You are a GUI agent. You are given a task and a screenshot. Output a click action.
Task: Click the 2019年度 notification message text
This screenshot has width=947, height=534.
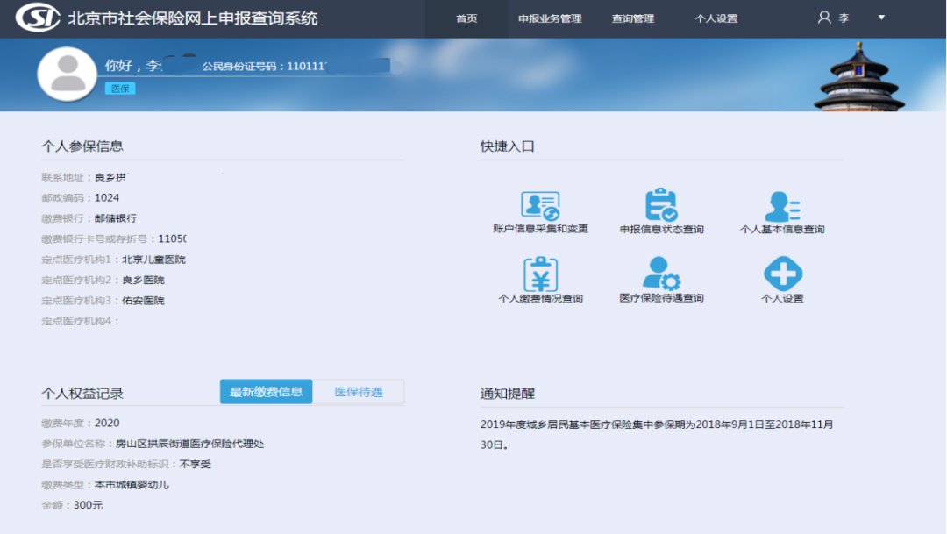[656, 434]
